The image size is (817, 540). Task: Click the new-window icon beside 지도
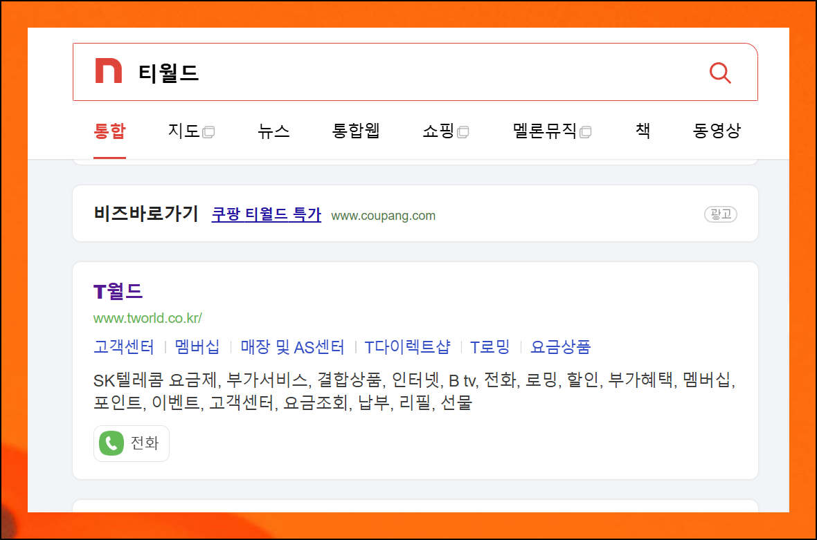[208, 132]
